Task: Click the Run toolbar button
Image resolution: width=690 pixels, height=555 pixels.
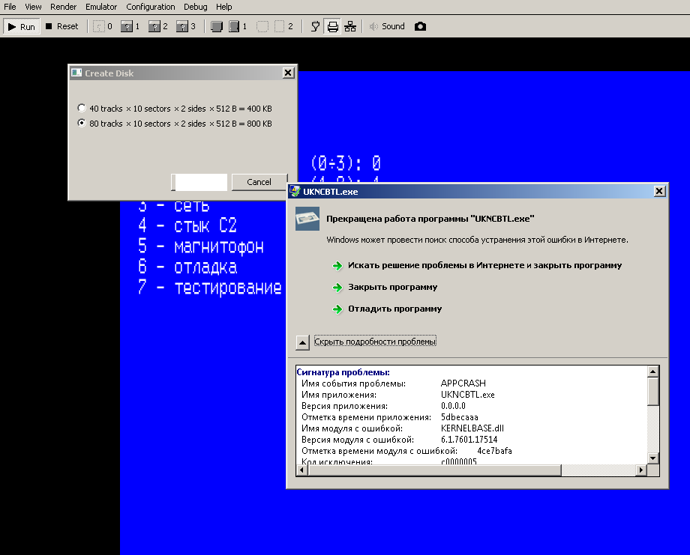Action: pyautogui.click(x=22, y=26)
